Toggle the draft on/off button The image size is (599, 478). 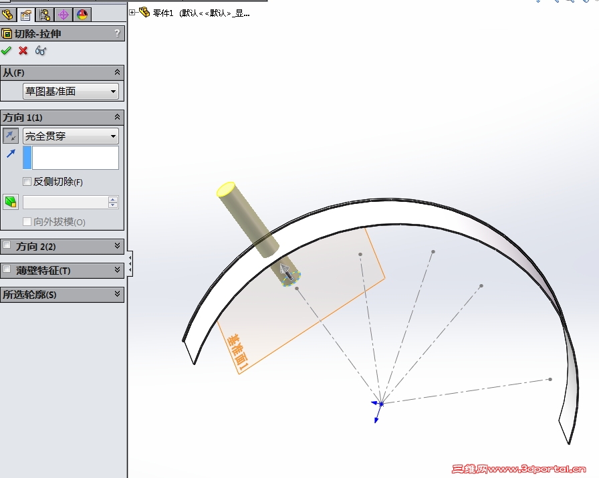coord(11,202)
